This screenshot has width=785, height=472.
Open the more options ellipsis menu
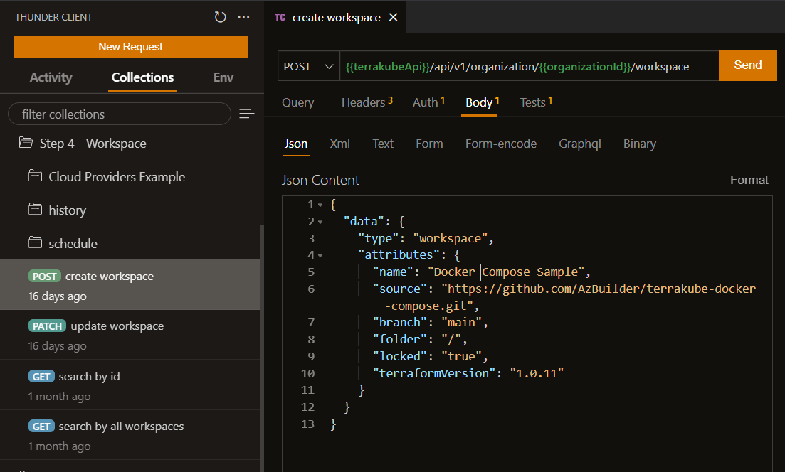[244, 17]
